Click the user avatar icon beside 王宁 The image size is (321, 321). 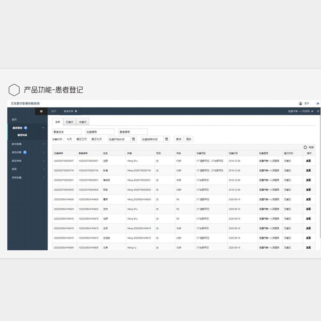tap(301, 103)
